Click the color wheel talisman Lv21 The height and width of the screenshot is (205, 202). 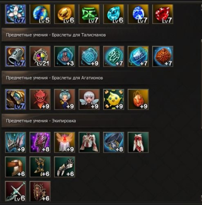tap(40, 56)
